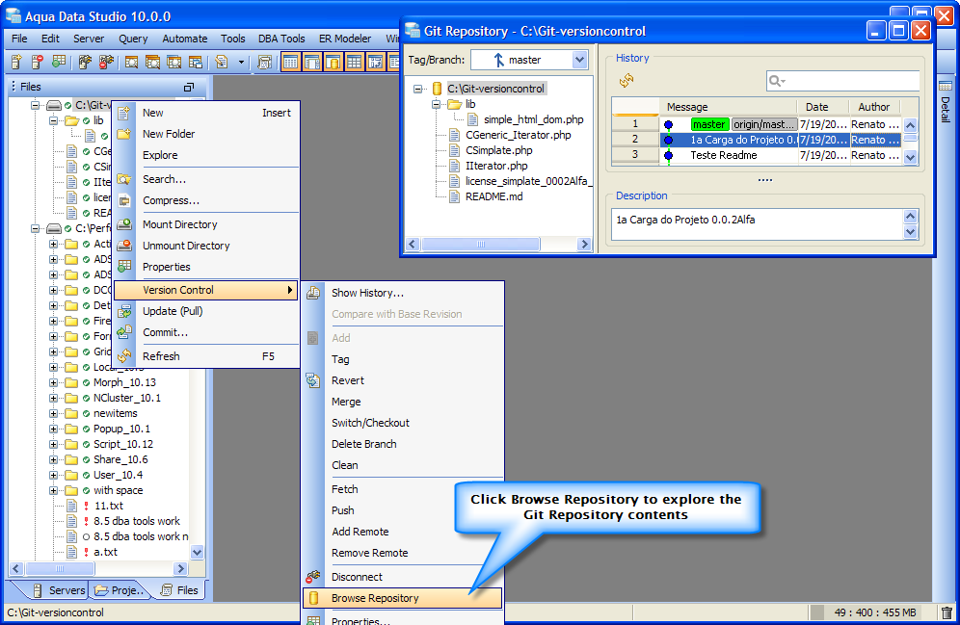This screenshot has height=625, width=960.
Task: Click the script editor pencil document icon
Action: tap(222, 62)
